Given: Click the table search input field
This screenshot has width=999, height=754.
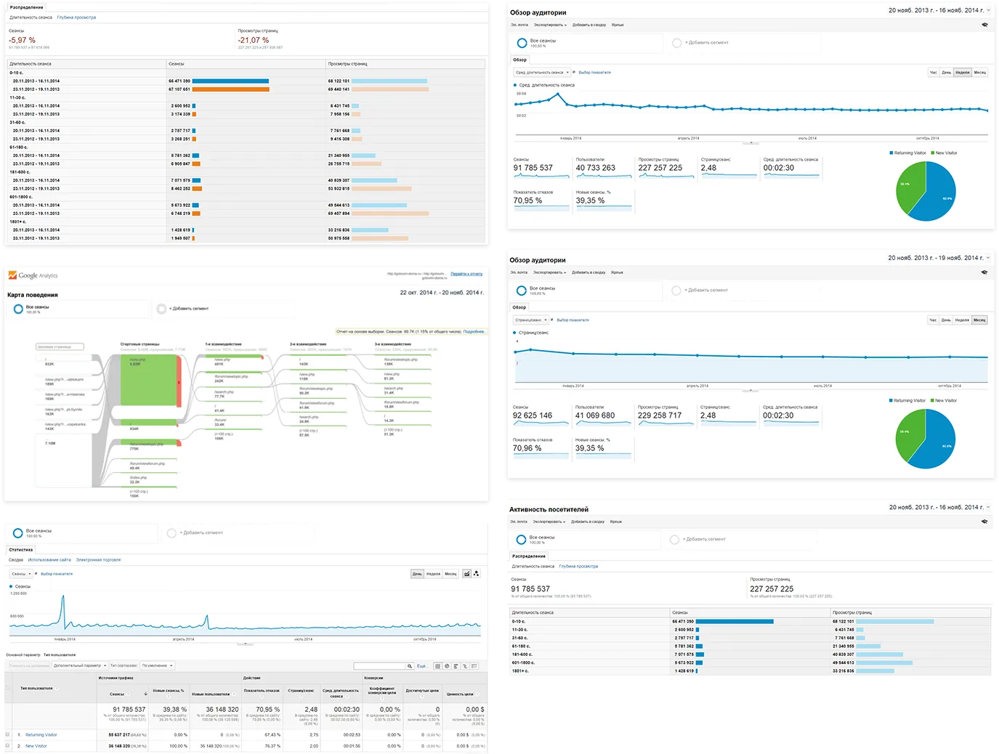Looking at the screenshot, I should point(379,666).
